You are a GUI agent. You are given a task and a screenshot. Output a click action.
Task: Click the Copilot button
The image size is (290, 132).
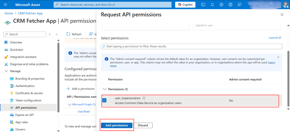point(185,5)
